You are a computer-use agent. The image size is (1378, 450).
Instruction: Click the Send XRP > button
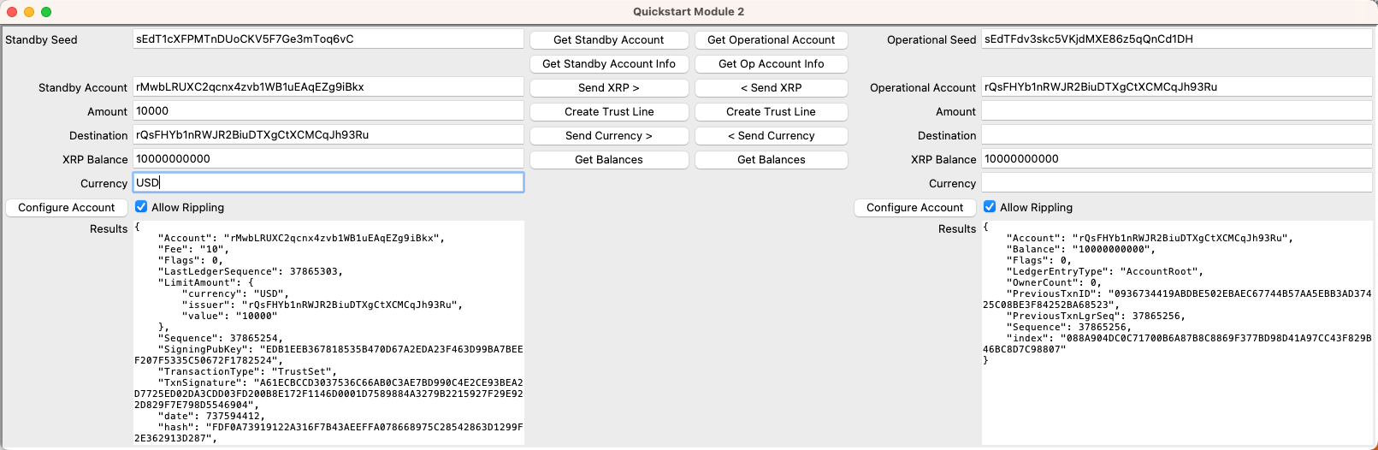tap(608, 88)
